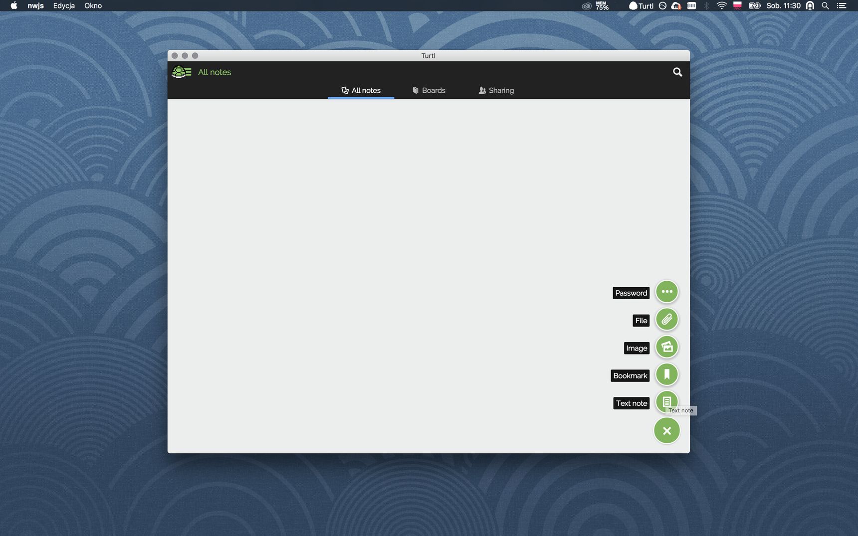Open the Edycja menu
The height and width of the screenshot is (536, 858).
tap(64, 5)
